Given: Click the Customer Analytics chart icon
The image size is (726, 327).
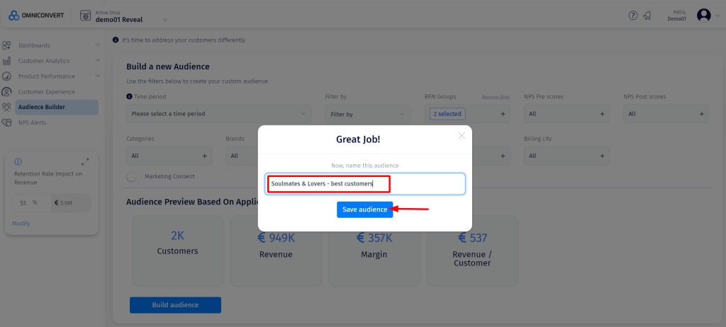Looking at the screenshot, I should pos(6,61).
